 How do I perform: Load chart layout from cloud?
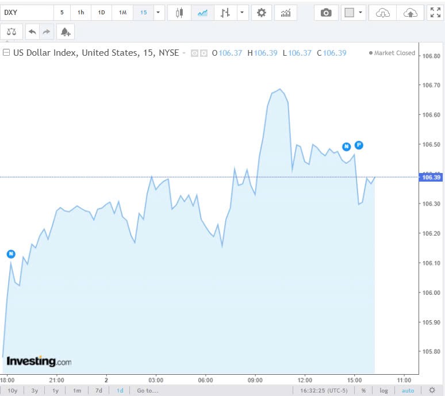coord(382,13)
